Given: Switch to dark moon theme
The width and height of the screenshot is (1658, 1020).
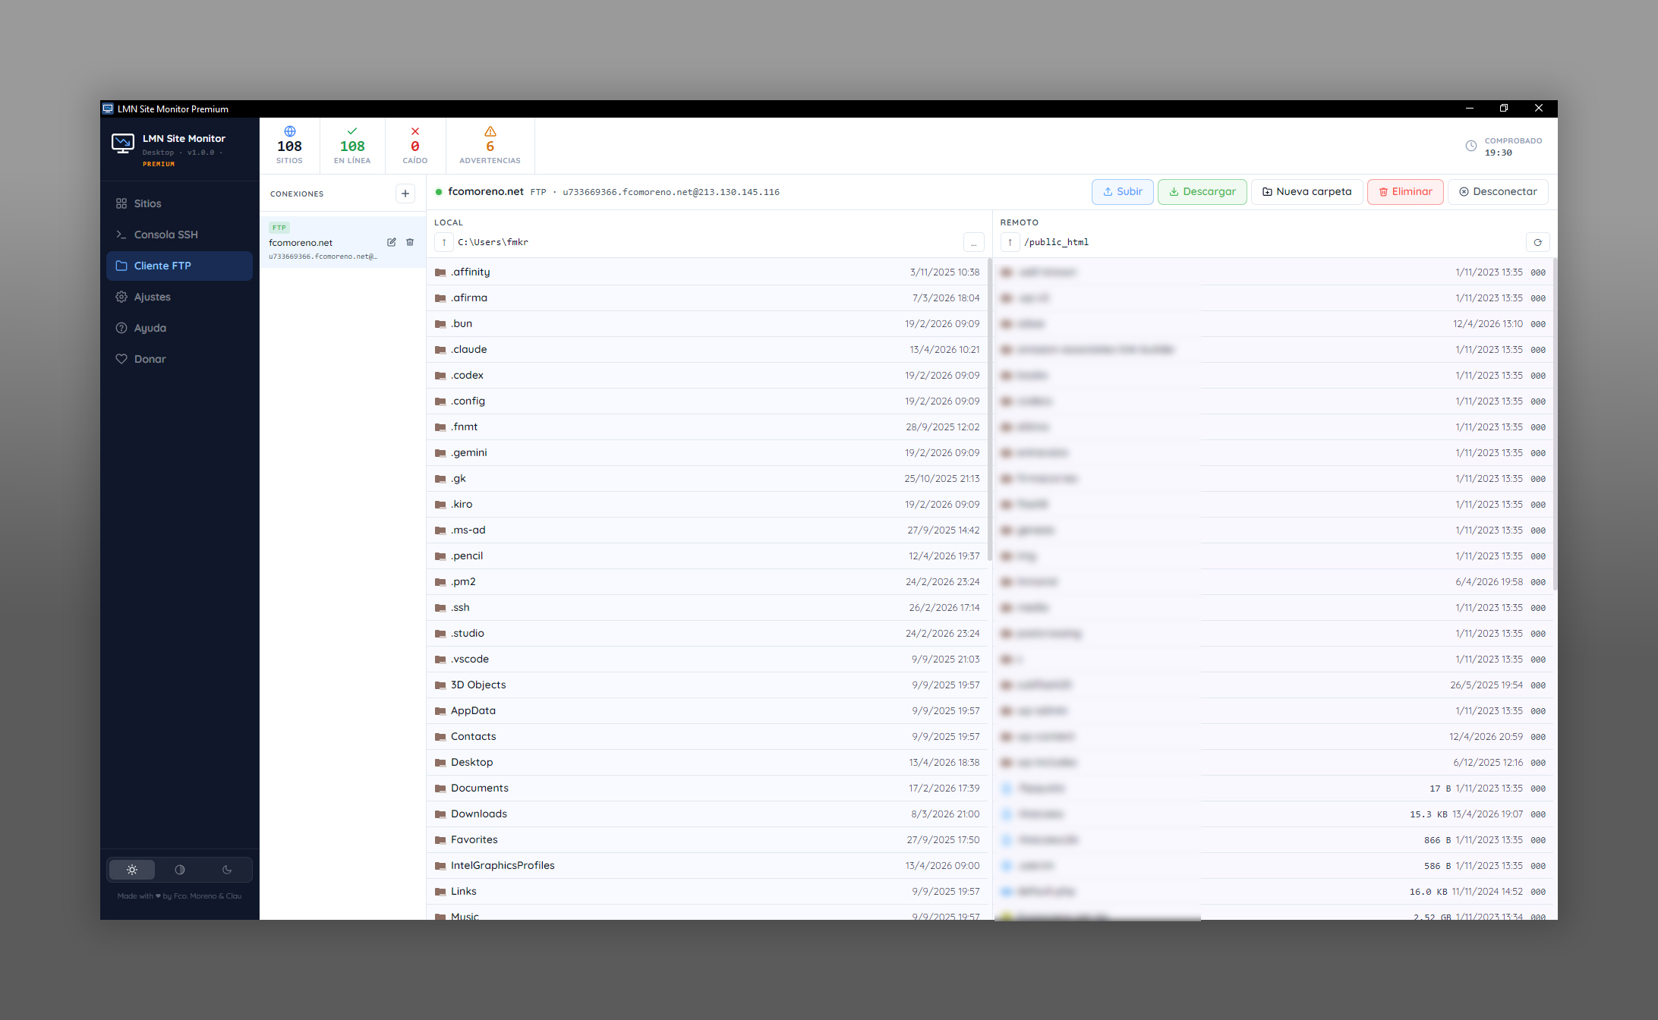Looking at the screenshot, I should click(x=227, y=870).
